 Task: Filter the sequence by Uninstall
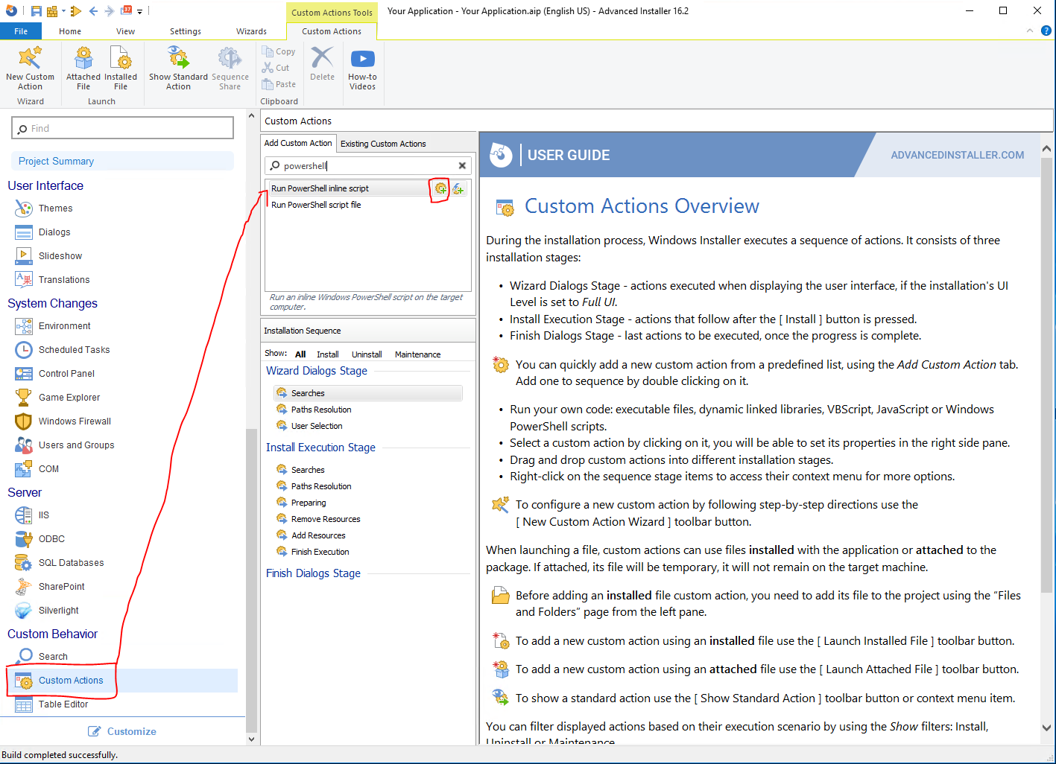(367, 354)
